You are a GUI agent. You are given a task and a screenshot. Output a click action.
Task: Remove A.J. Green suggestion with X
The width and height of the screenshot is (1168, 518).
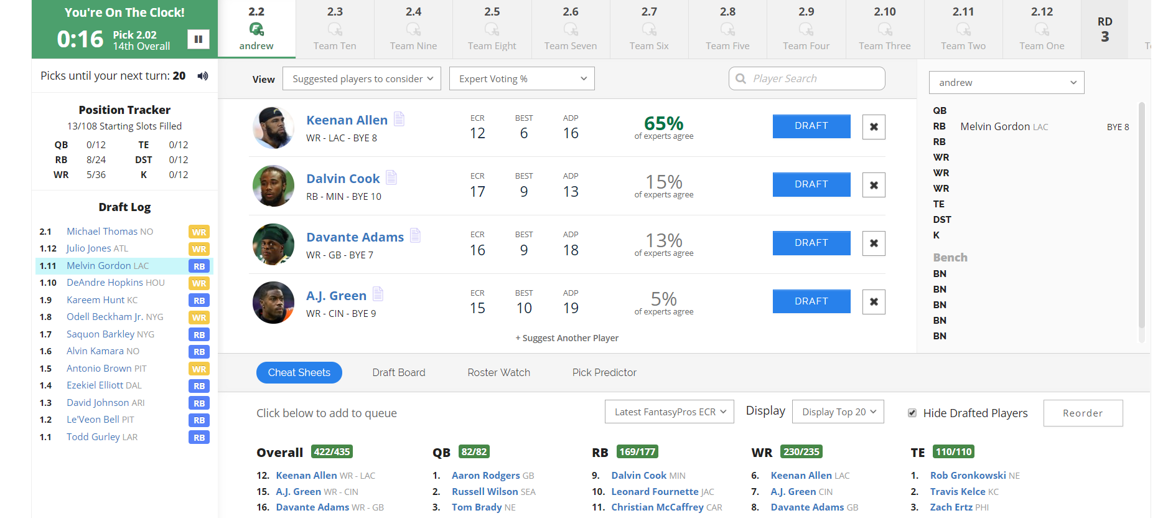[874, 302]
